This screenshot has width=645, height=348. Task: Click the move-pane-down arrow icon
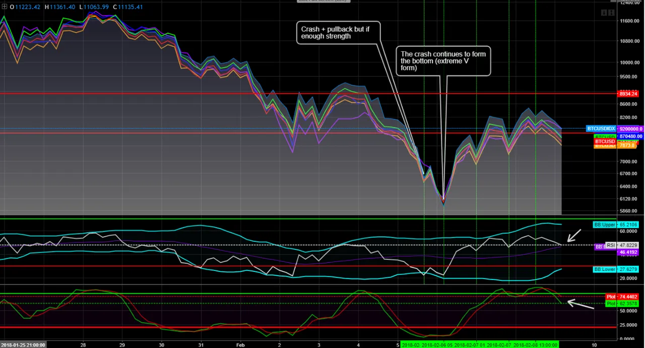point(604,13)
